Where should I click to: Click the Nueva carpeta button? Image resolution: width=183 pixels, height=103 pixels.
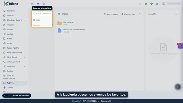point(111,14)
